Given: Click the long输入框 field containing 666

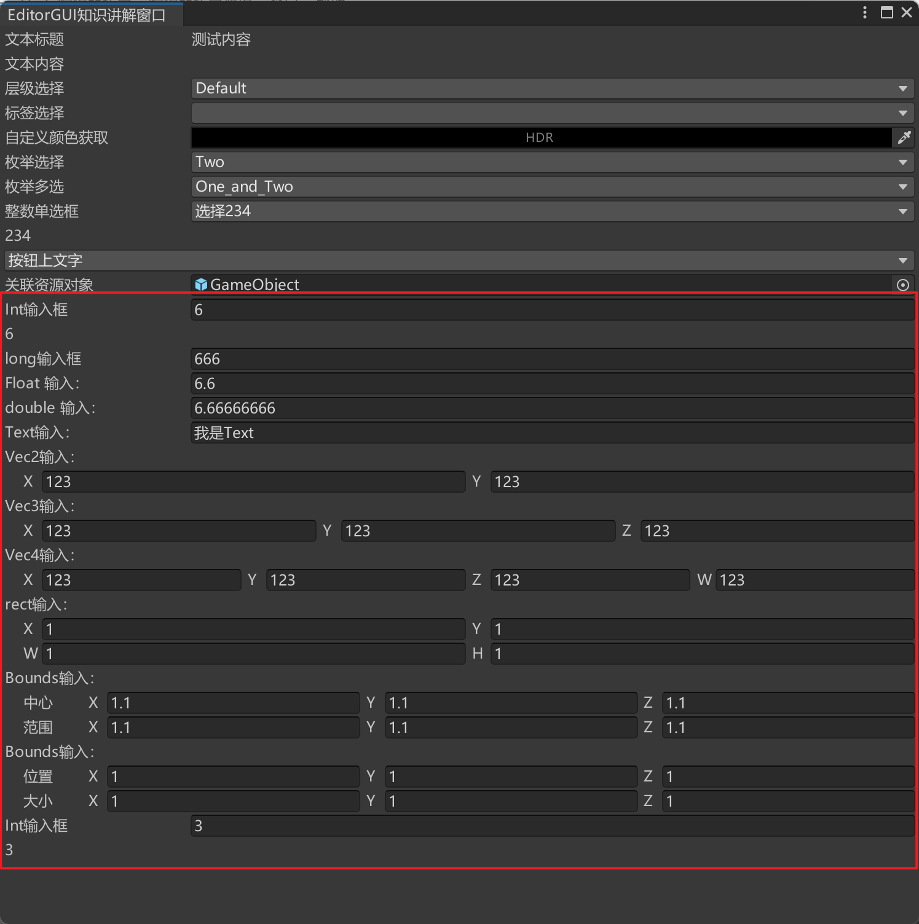Looking at the screenshot, I should [552, 359].
